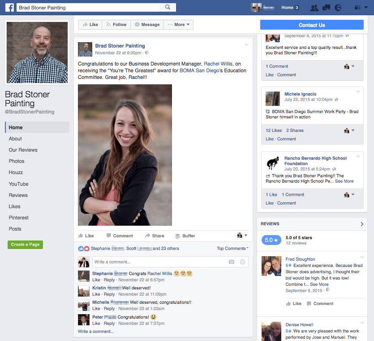Viewport: 374px width, 341px height.
Task: Attach a photo using the camera icon in comment box
Action: 231,262
